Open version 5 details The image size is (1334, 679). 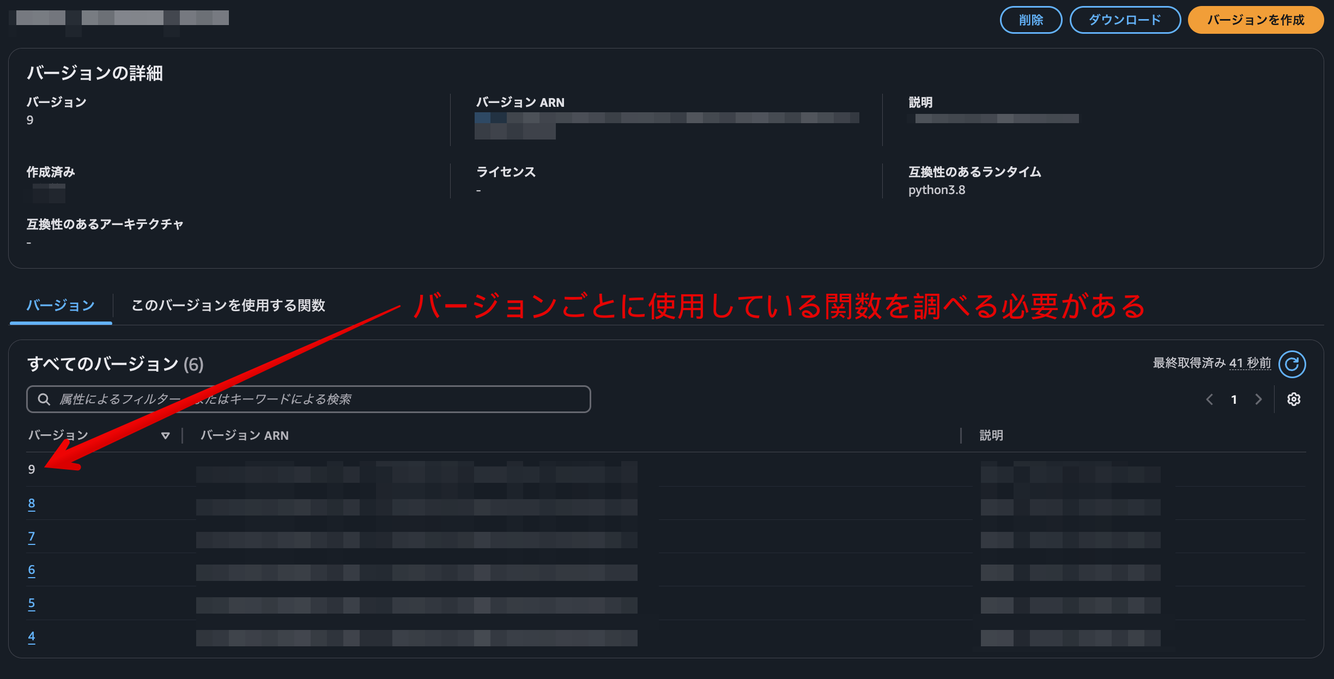(32, 604)
